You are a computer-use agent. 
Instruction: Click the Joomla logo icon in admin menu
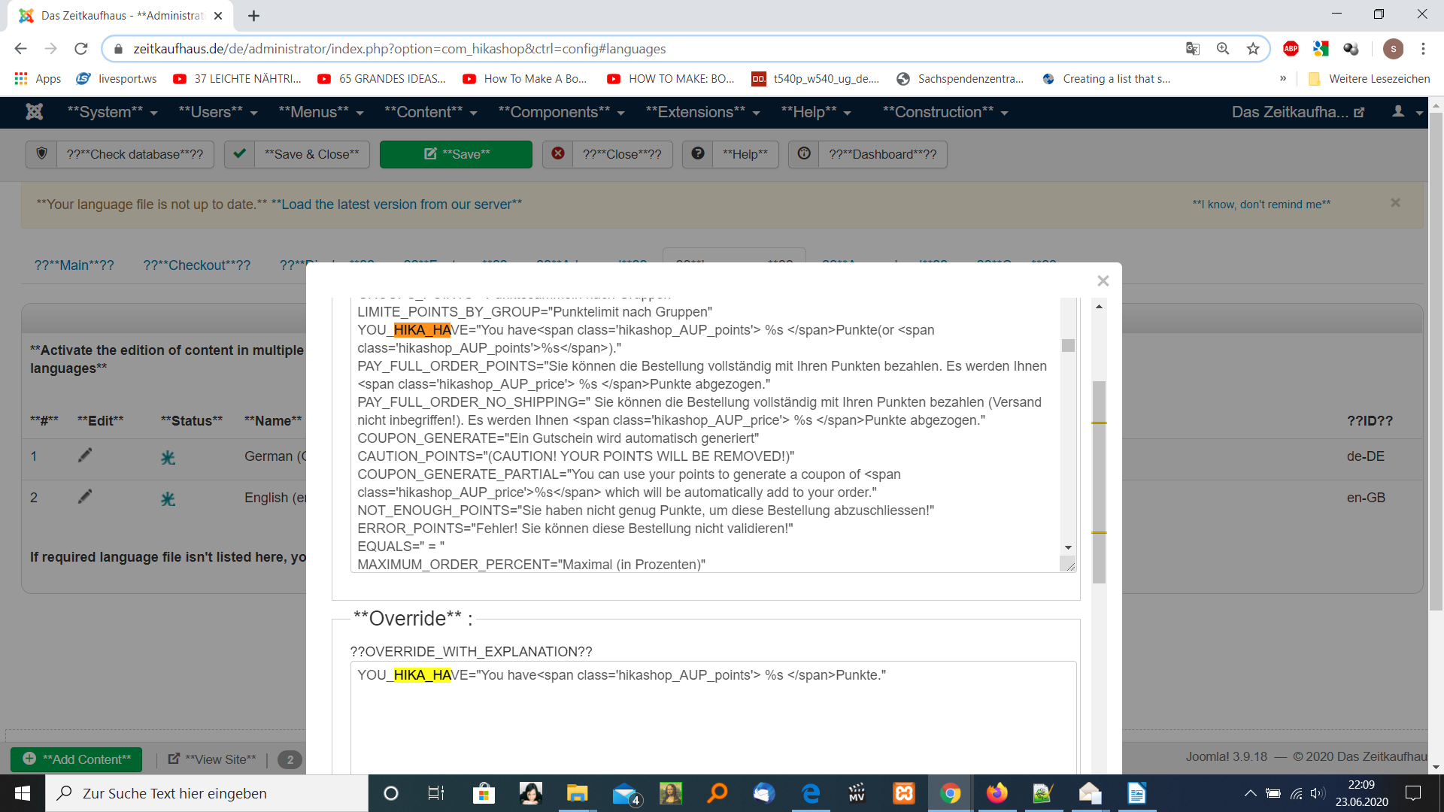35,112
